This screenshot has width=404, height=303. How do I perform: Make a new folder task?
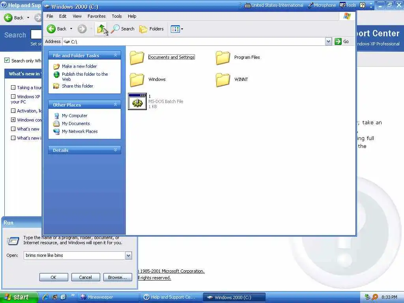(79, 66)
